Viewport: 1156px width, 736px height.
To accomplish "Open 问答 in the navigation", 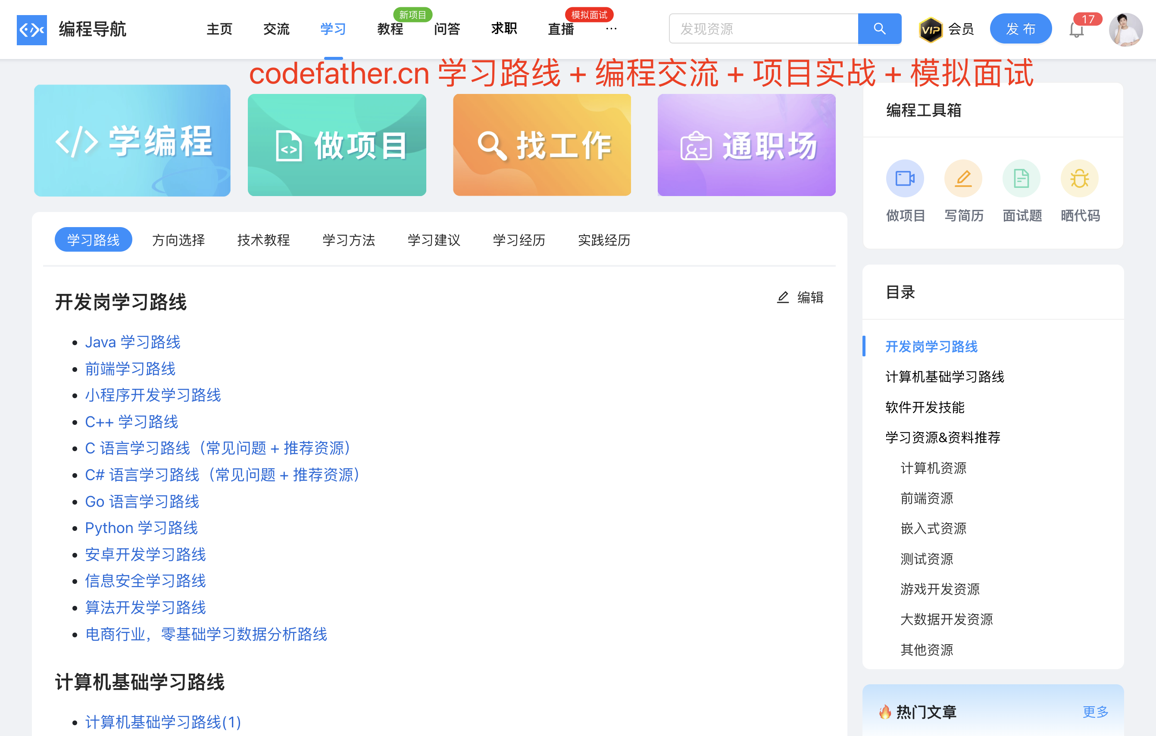I will pyautogui.click(x=447, y=29).
